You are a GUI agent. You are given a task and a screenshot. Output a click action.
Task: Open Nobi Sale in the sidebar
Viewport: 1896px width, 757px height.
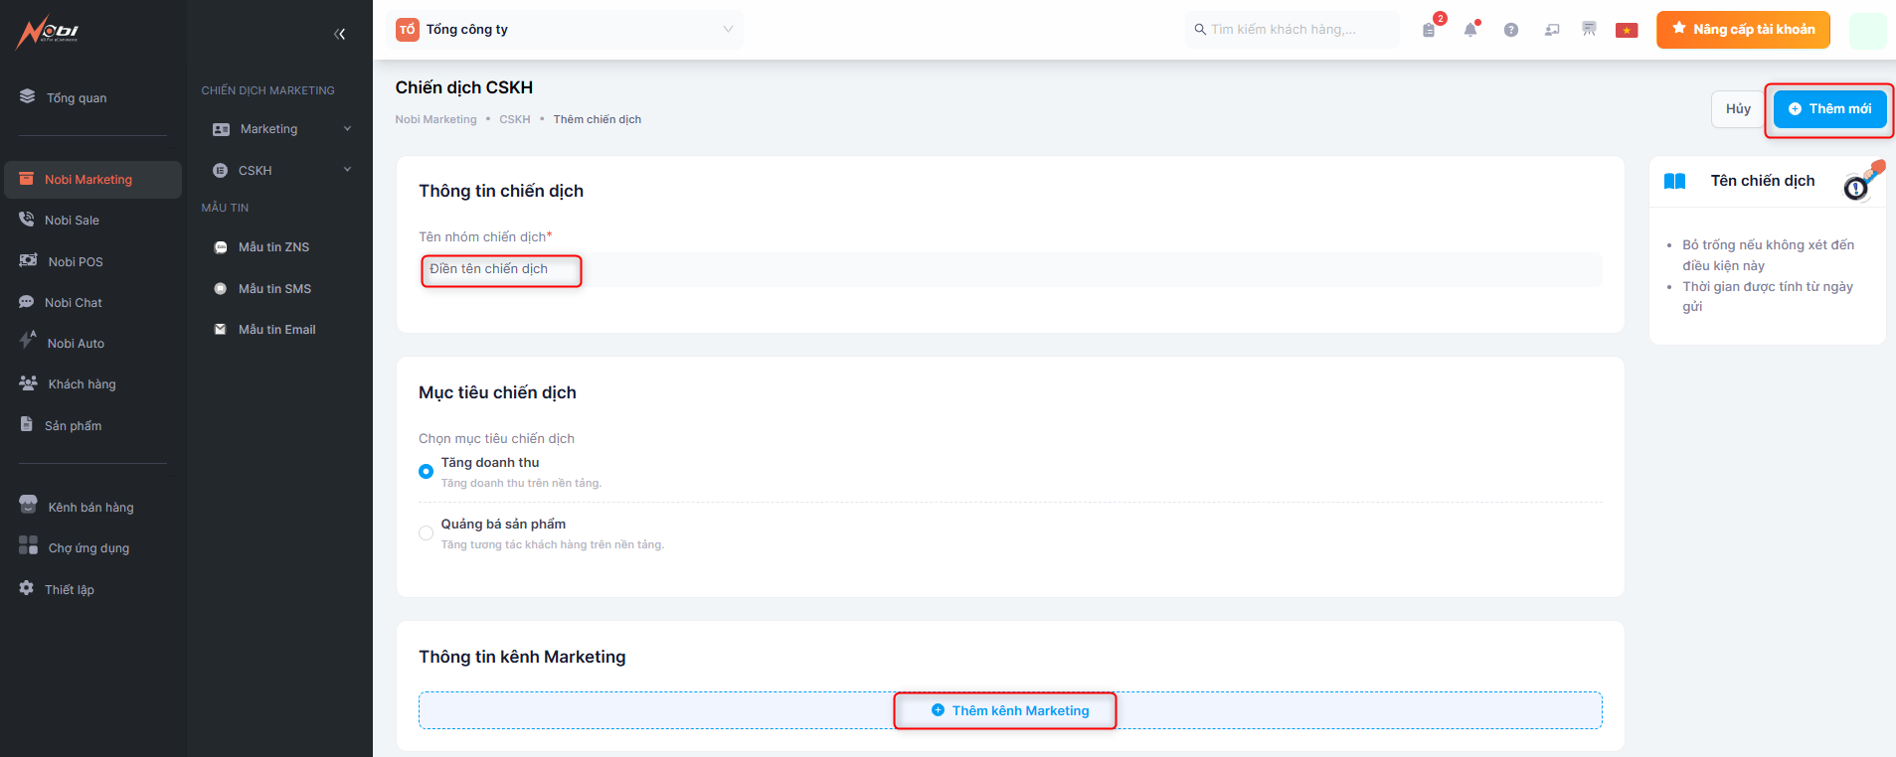click(72, 221)
